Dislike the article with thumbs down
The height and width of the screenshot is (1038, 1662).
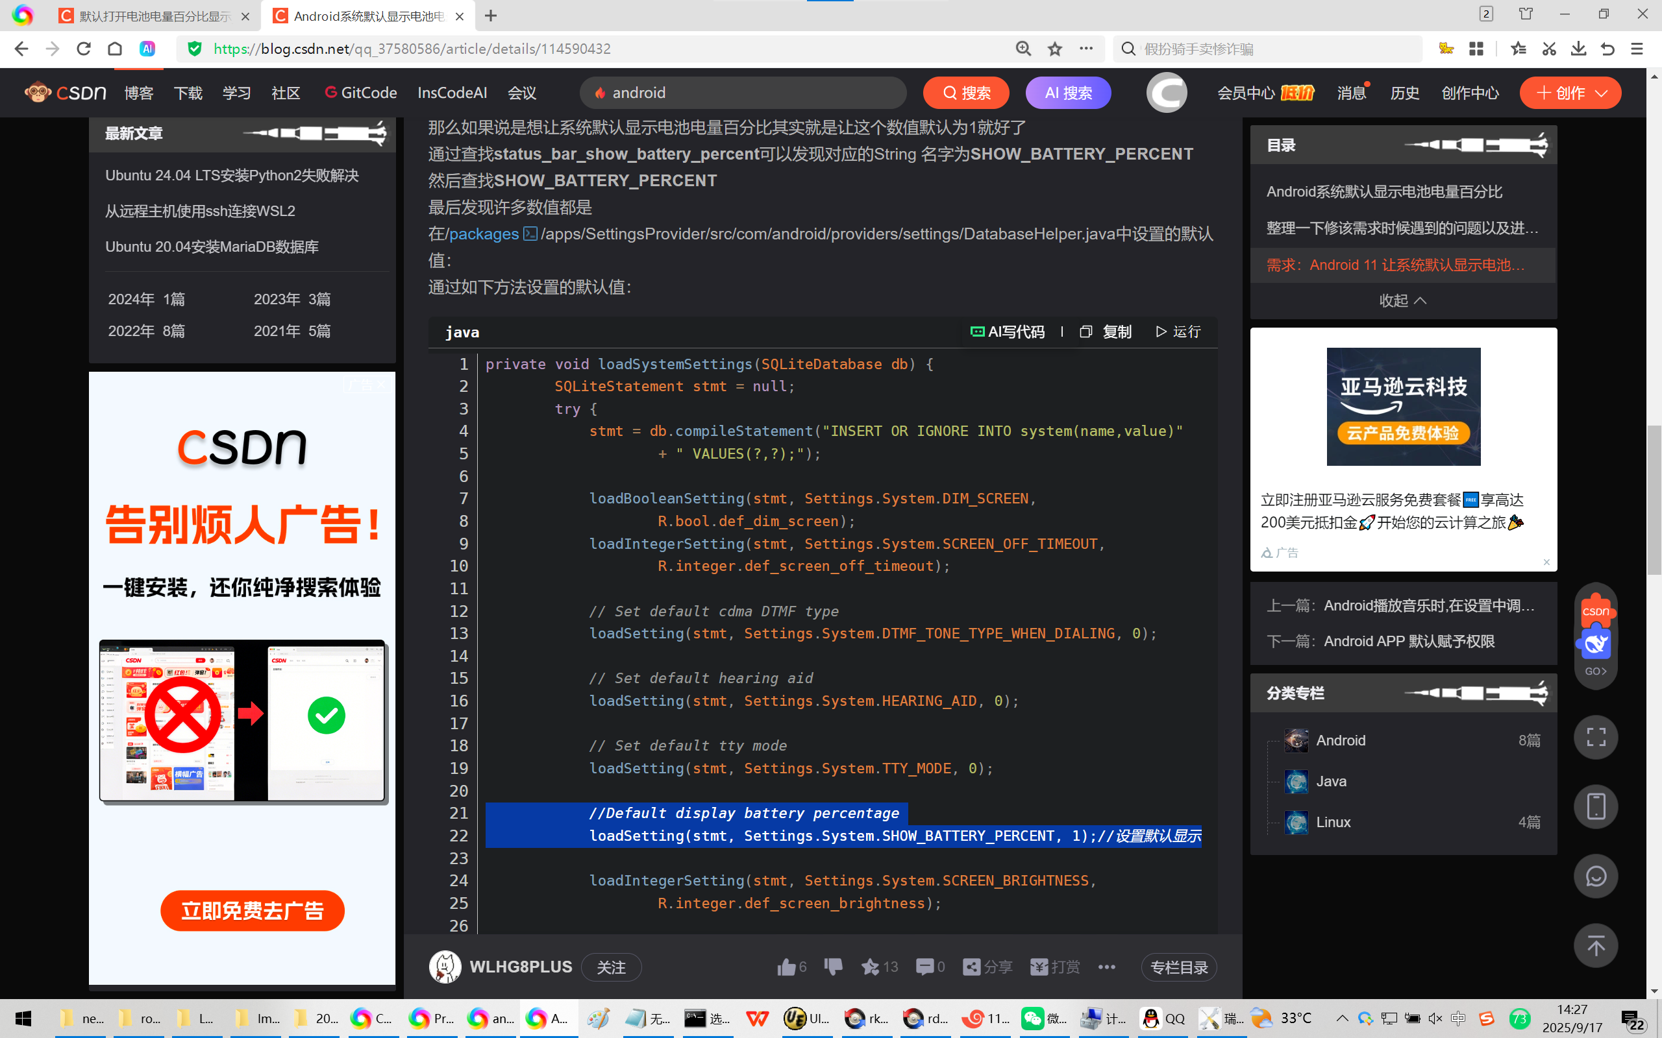click(833, 967)
